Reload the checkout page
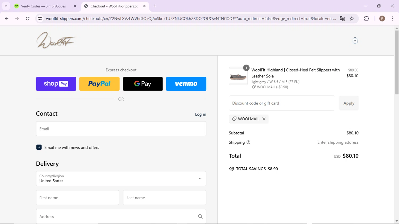Image resolution: width=399 pixels, height=224 pixels. pos(27,19)
